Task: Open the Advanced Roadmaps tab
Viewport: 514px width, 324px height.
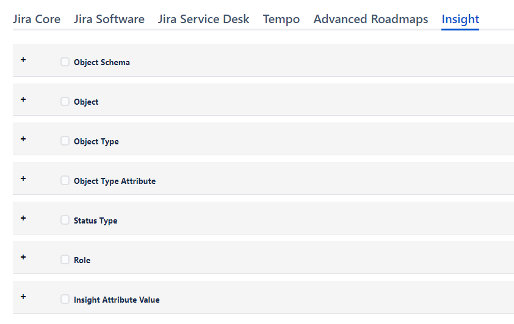Action: (371, 19)
